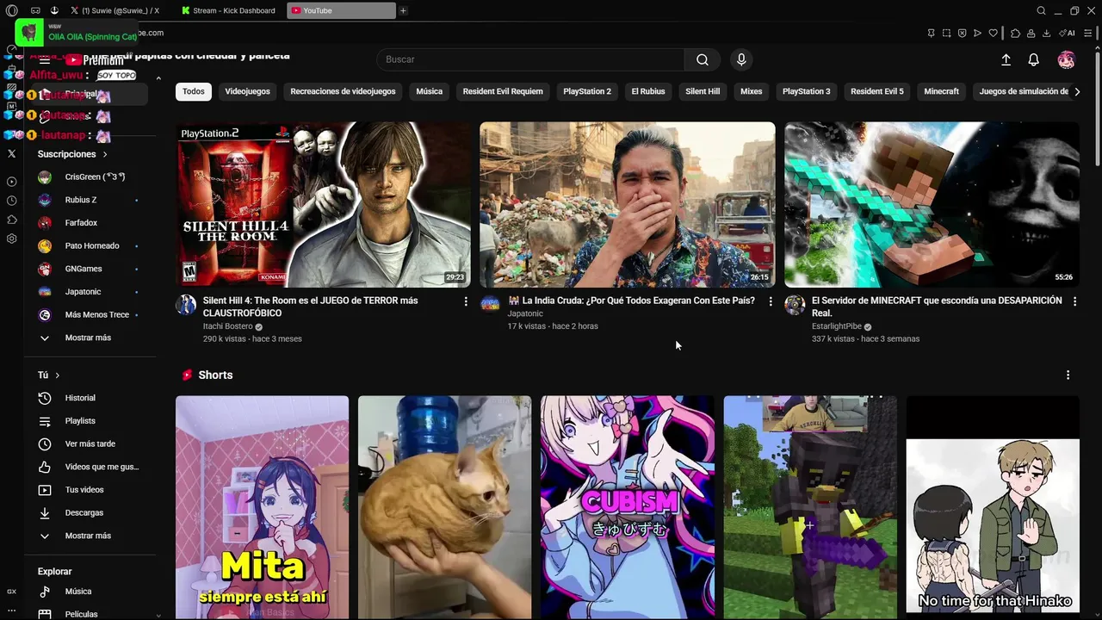Select the Videojuegos filter chip

pyautogui.click(x=247, y=91)
